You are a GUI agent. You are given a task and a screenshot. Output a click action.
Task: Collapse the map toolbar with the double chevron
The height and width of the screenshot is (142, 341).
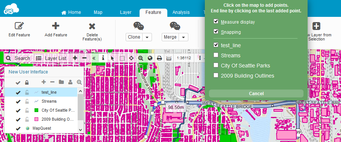click(x=94, y=58)
